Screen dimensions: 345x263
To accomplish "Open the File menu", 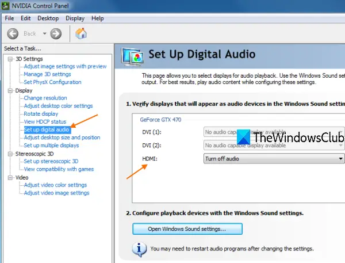I will pos(9,18).
